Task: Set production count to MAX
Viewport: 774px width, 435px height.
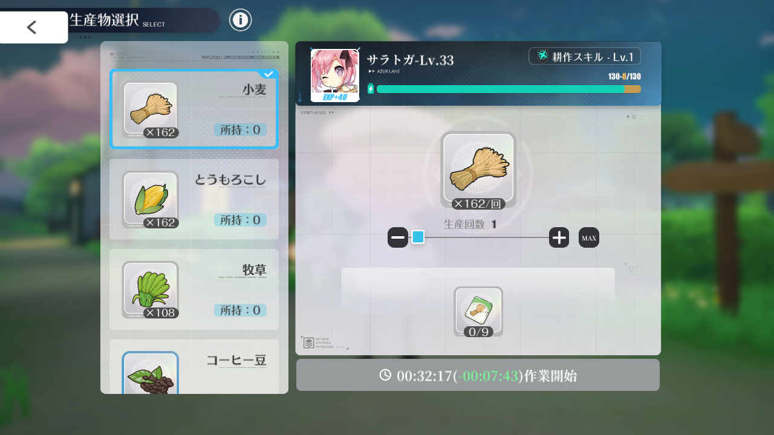Action: point(589,237)
